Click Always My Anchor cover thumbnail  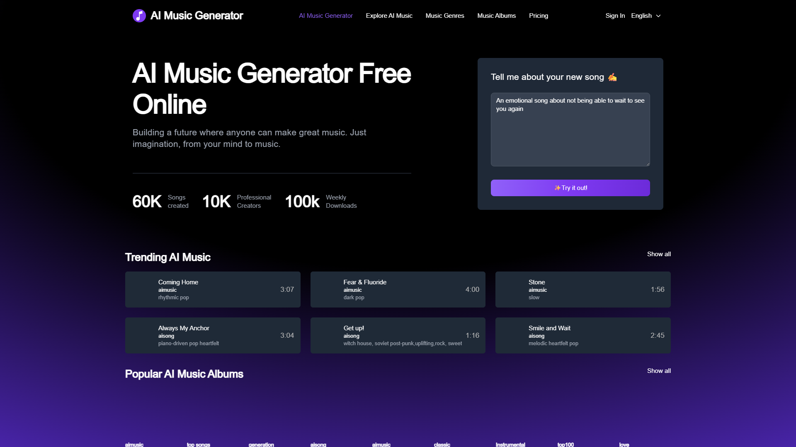[142, 335]
